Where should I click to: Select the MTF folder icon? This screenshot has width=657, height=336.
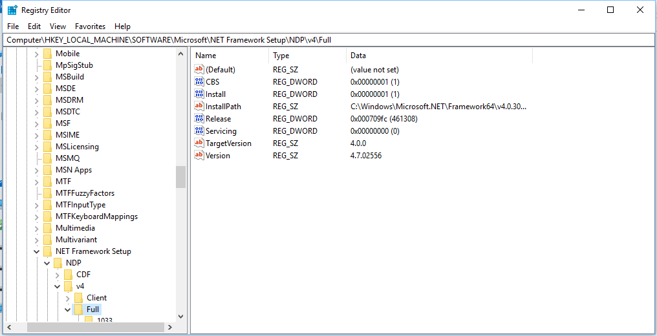point(47,182)
